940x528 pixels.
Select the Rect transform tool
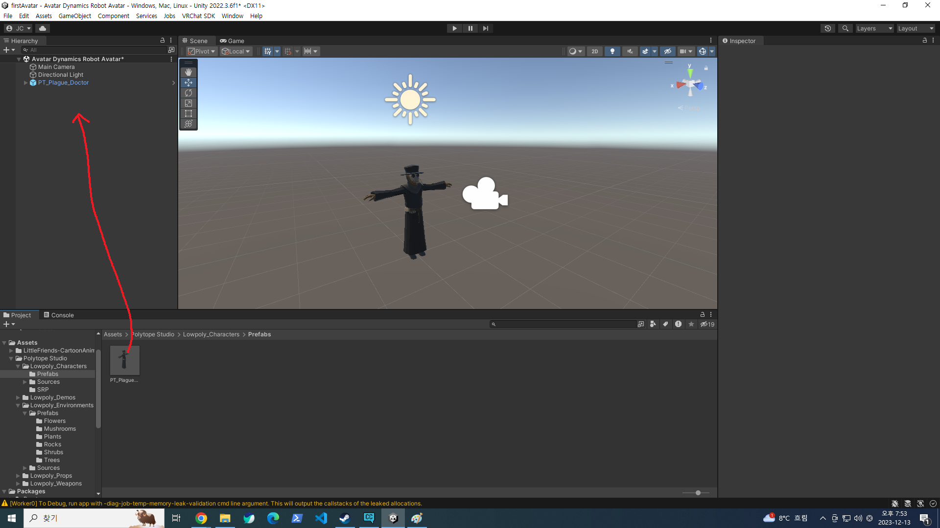[x=188, y=113]
